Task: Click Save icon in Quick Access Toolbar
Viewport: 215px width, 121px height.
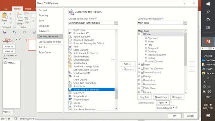Action: [5, 32]
